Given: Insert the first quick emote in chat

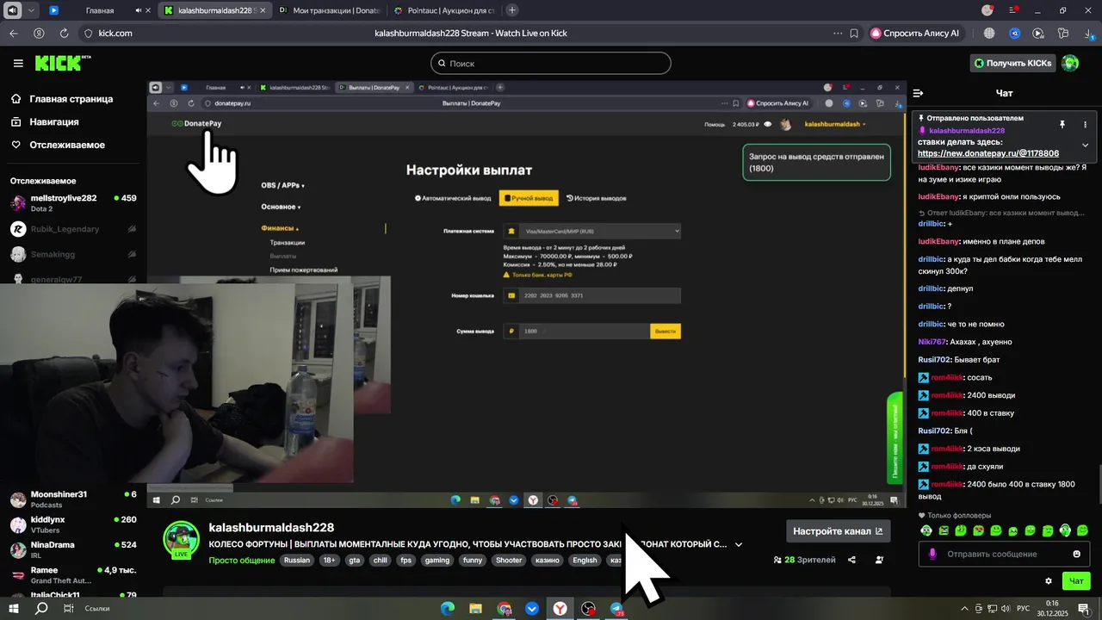Looking at the screenshot, I should [x=926, y=530].
